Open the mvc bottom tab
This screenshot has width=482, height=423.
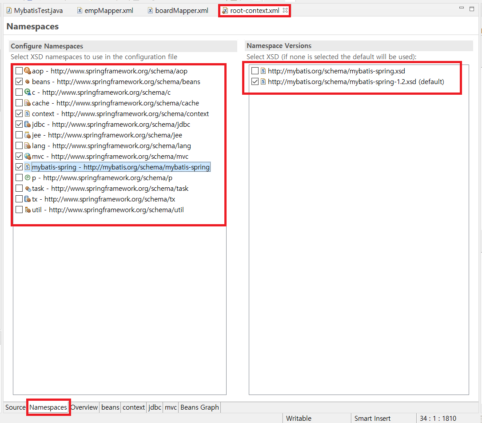point(171,407)
